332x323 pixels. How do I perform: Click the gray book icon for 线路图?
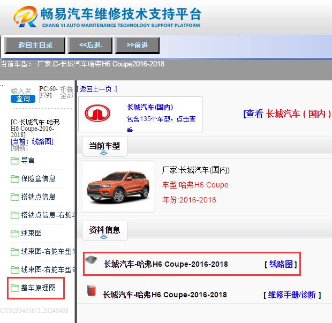coord(91,259)
